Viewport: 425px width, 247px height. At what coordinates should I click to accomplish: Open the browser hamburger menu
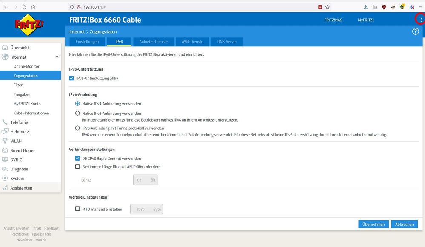(421, 7)
